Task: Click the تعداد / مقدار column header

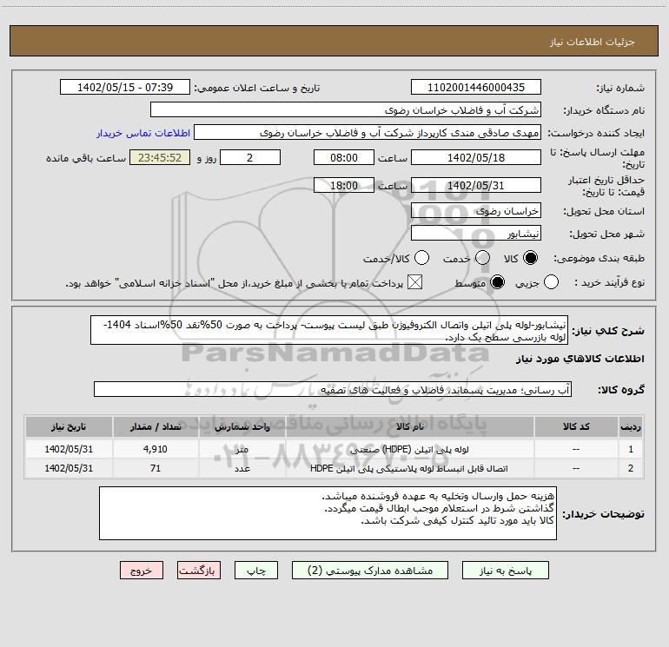Action: point(156,426)
